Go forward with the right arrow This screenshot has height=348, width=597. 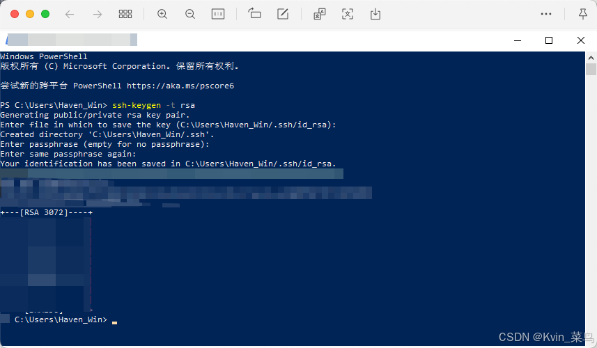pyautogui.click(x=98, y=15)
